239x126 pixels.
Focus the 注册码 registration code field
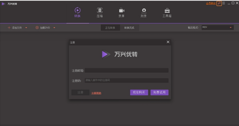tap(127, 80)
